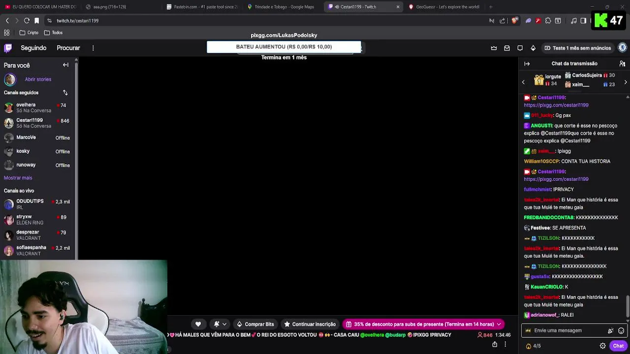
Task: Open the sofiaespanha live channel
Action: (x=37, y=250)
